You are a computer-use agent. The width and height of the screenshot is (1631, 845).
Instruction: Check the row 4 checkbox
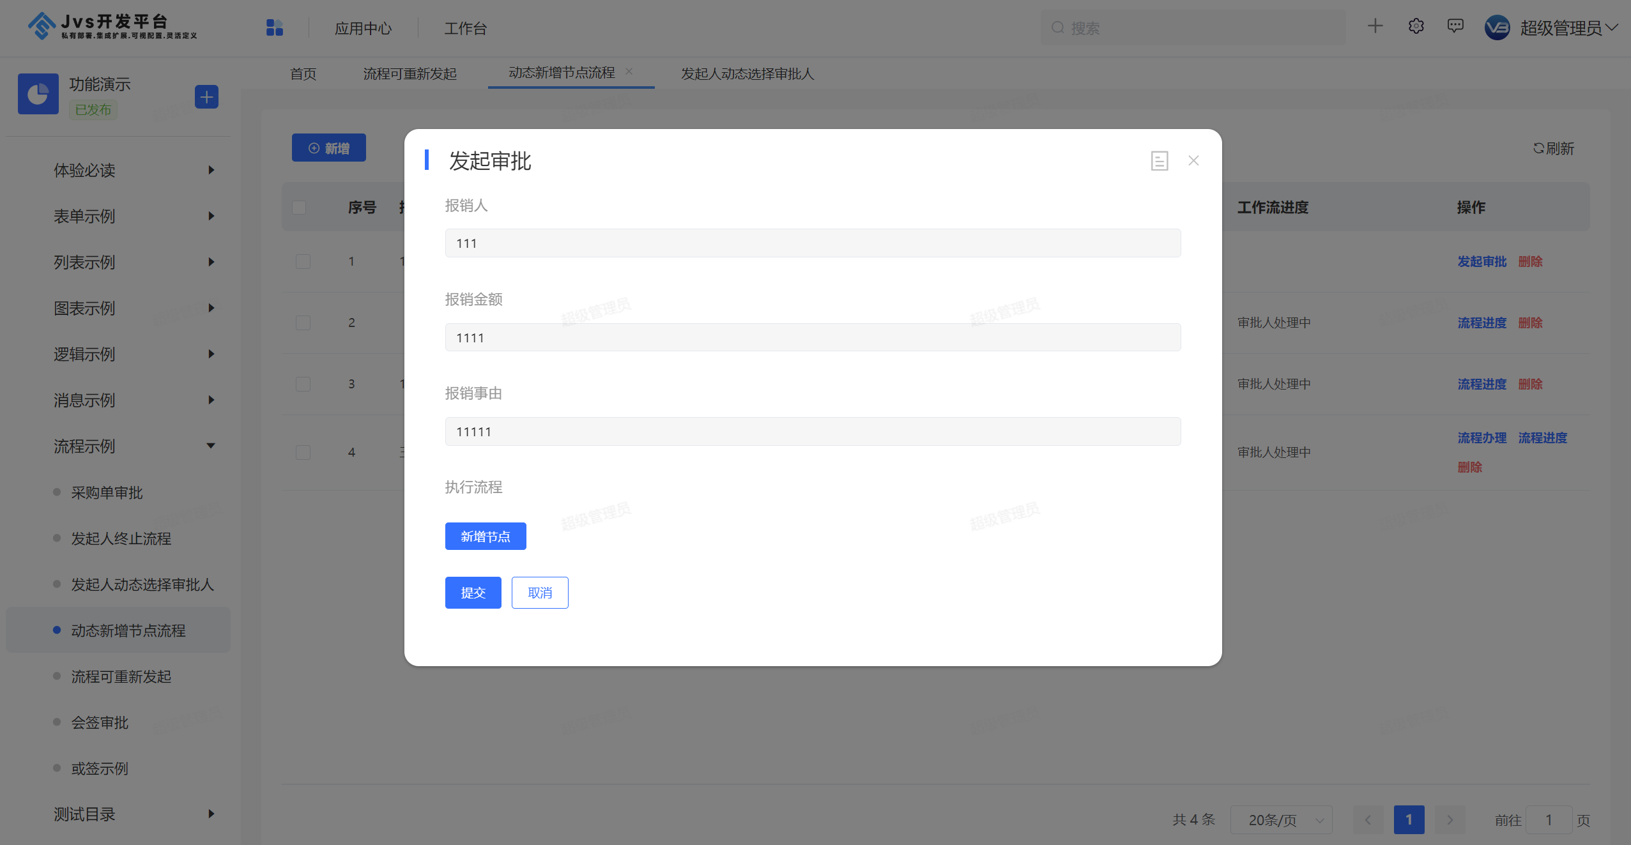pyautogui.click(x=303, y=452)
